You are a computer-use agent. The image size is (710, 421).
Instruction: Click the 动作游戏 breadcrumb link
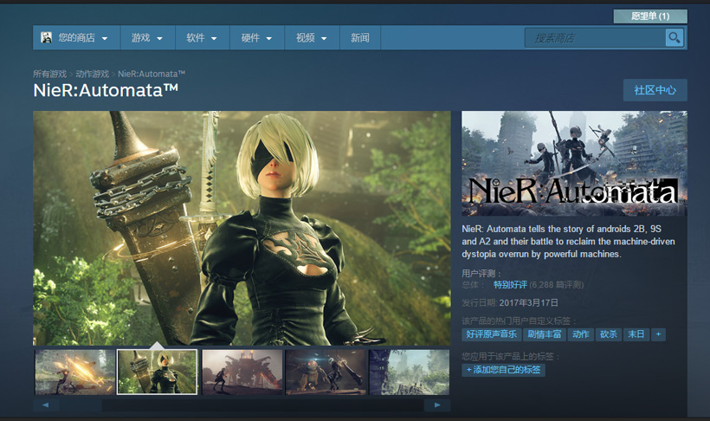click(93, 74)
